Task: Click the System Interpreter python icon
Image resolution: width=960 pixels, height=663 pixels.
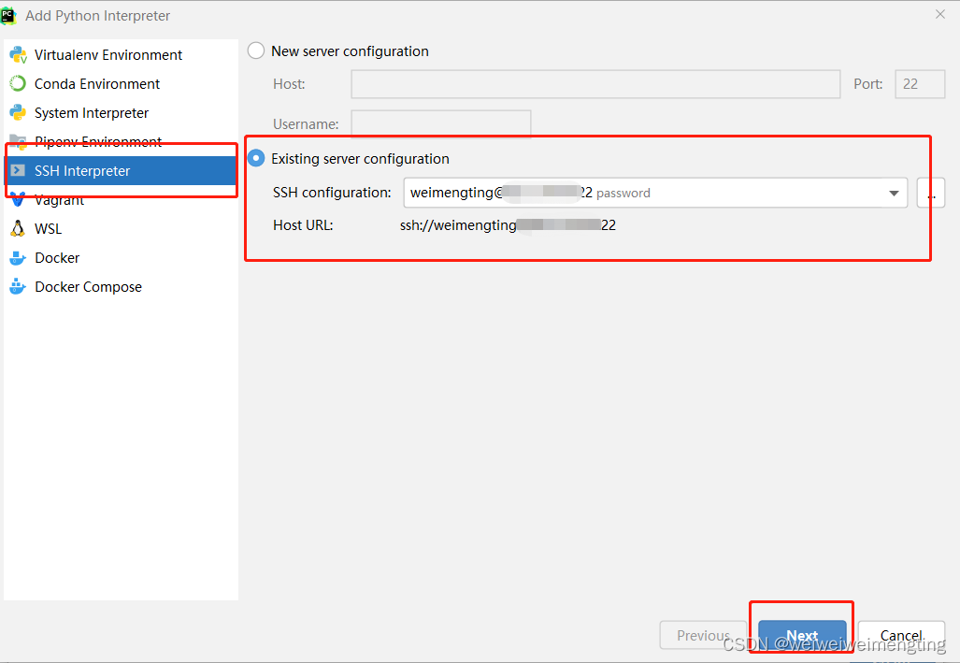Action: pyautogui.click(x=18, y=113)
